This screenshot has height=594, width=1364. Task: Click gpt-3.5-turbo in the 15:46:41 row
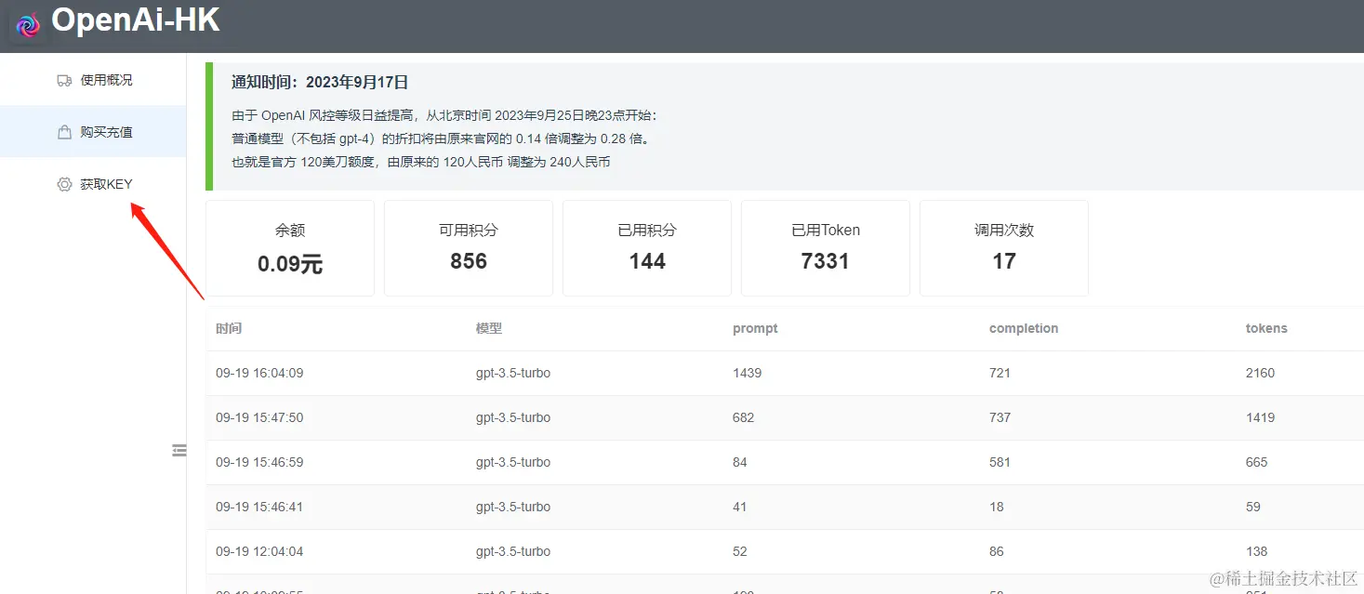tap(513, 507)
